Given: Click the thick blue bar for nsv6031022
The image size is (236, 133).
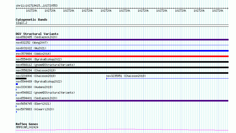Looking at the screenshot, I should click(122, 51).
